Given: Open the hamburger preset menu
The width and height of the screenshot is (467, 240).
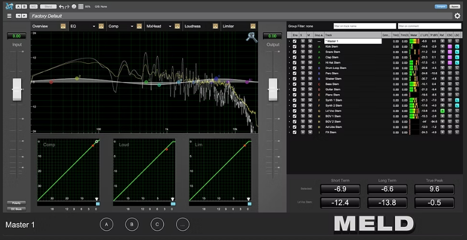Looking at the screenshot, I should tap(9, 16).
